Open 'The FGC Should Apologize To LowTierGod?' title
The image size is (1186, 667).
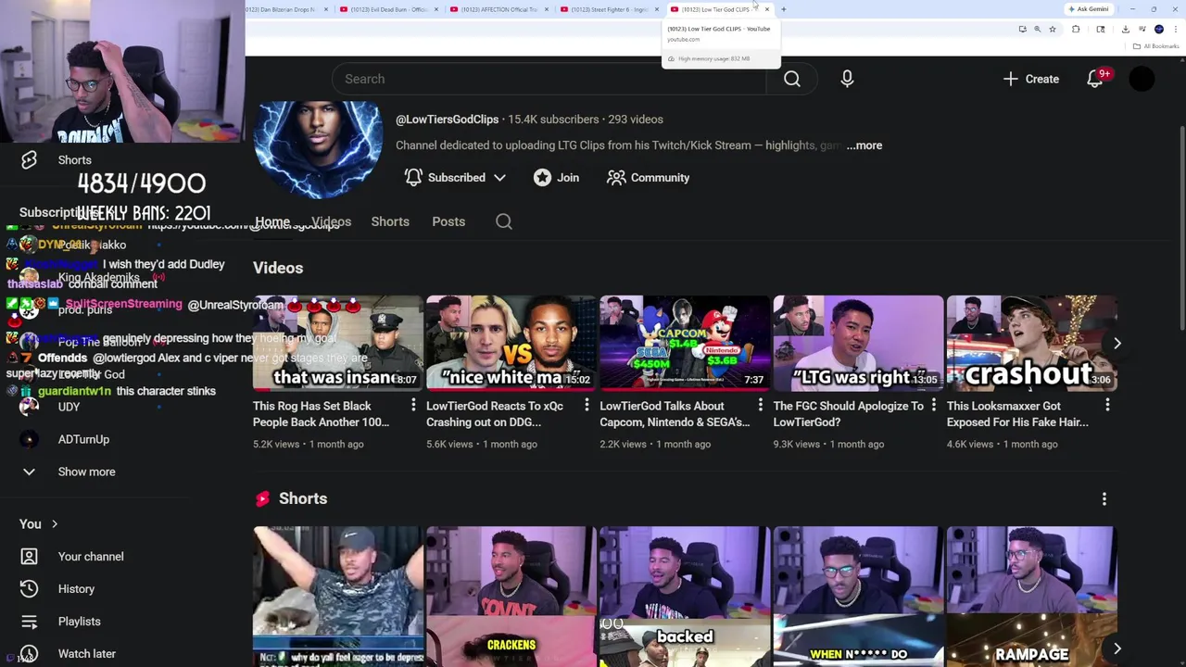pos(848,414)
